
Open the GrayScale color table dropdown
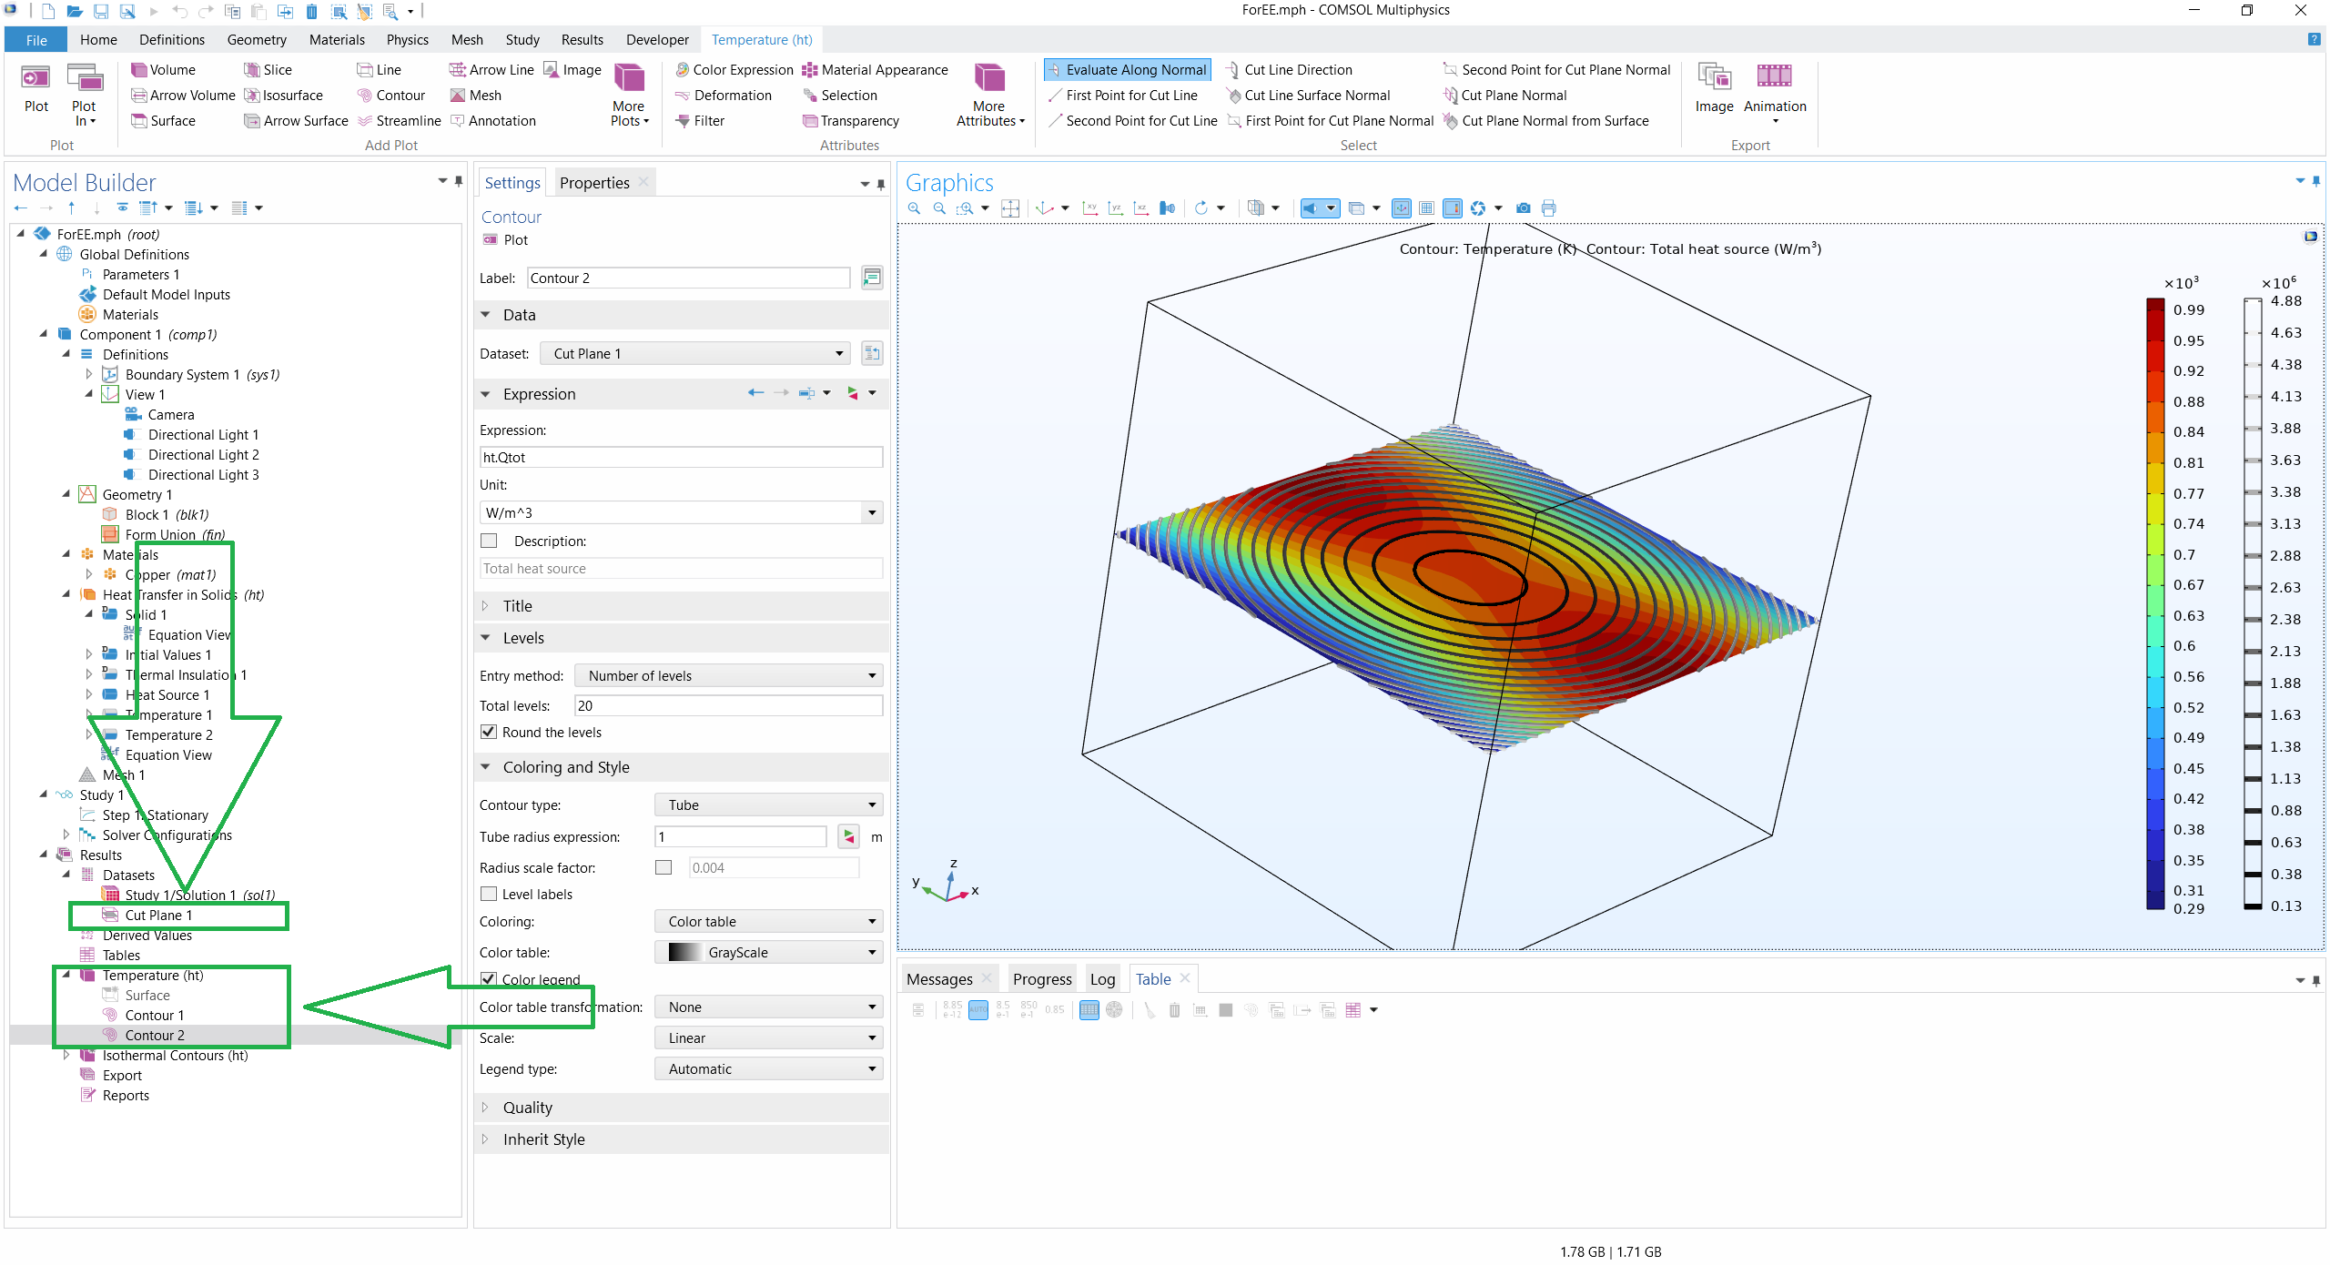[x=768, y=953]
